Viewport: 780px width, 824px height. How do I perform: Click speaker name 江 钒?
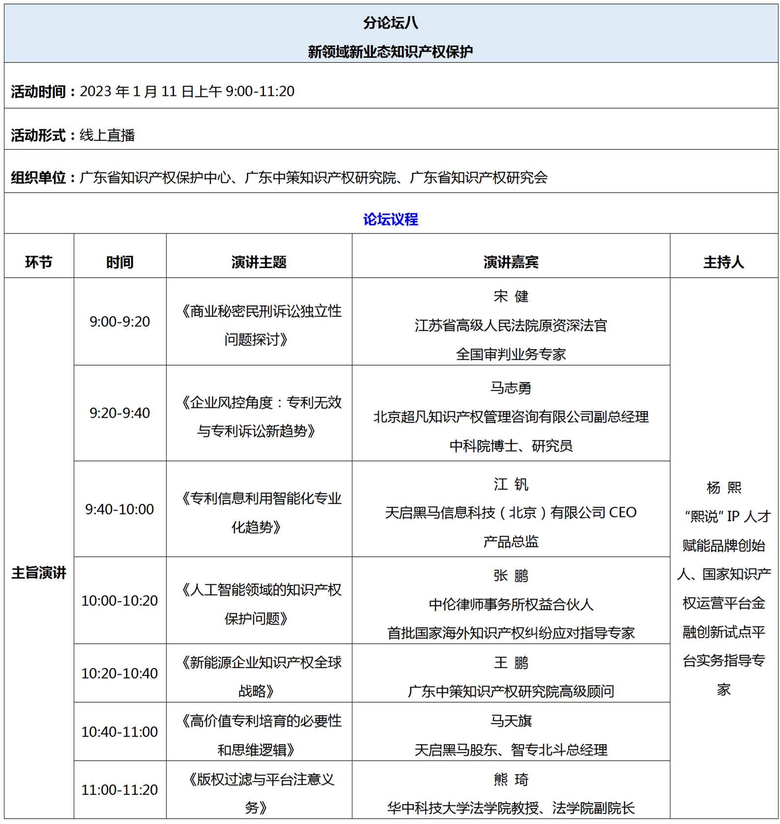[511, 484]
